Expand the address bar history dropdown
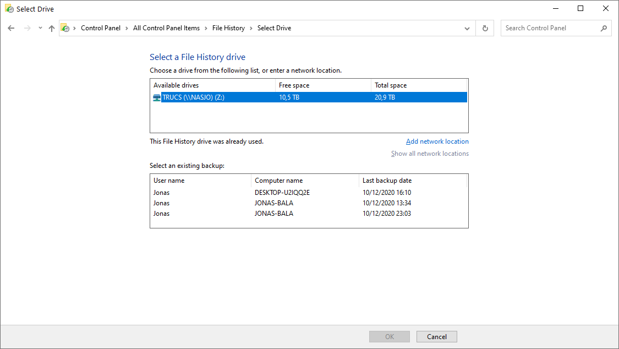619x349 pixels. point(467,28)
